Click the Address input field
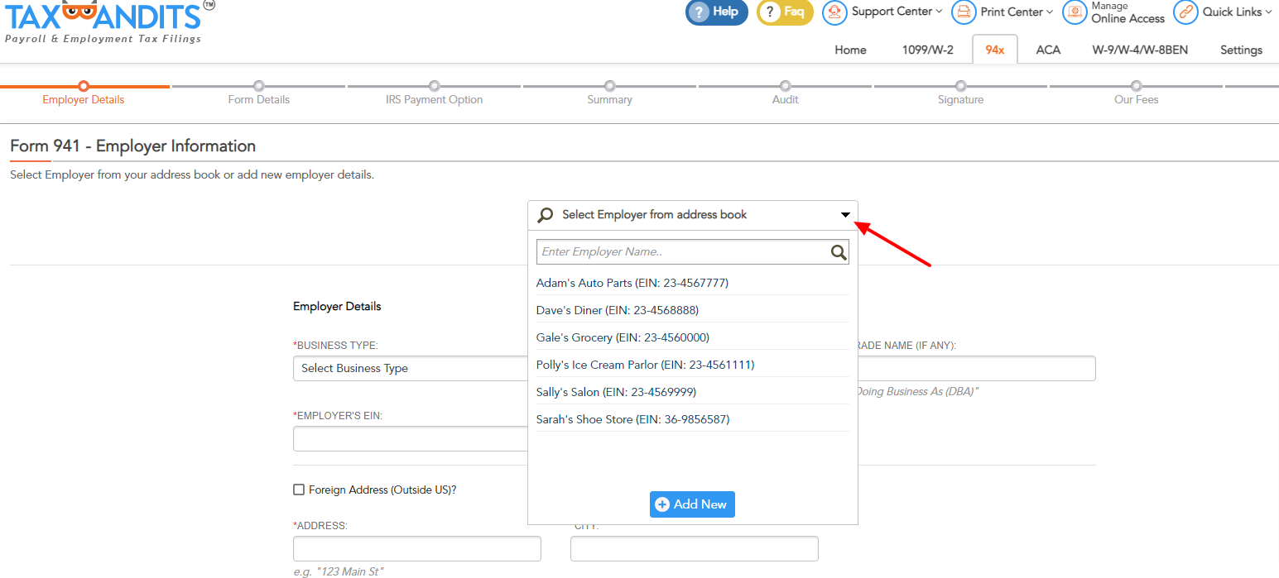The width and height of the screenshot is (1279, 578). click(416, 549)
